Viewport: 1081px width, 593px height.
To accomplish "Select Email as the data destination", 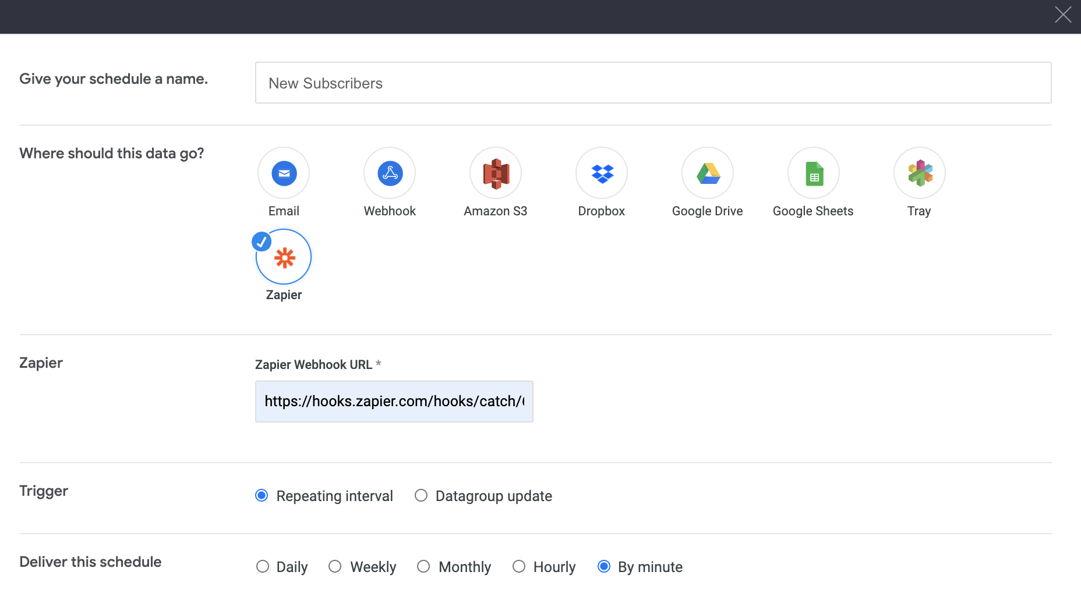I will click(x=284, y=173).
